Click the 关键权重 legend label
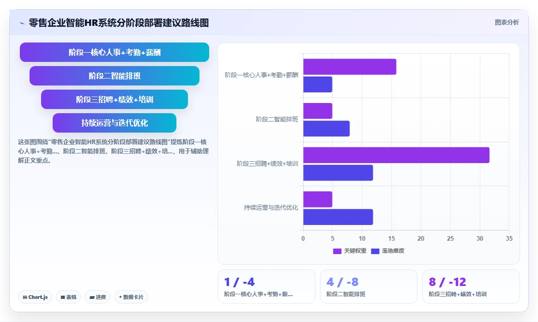This screenshot has height=322, width=538. coord(355,251)
